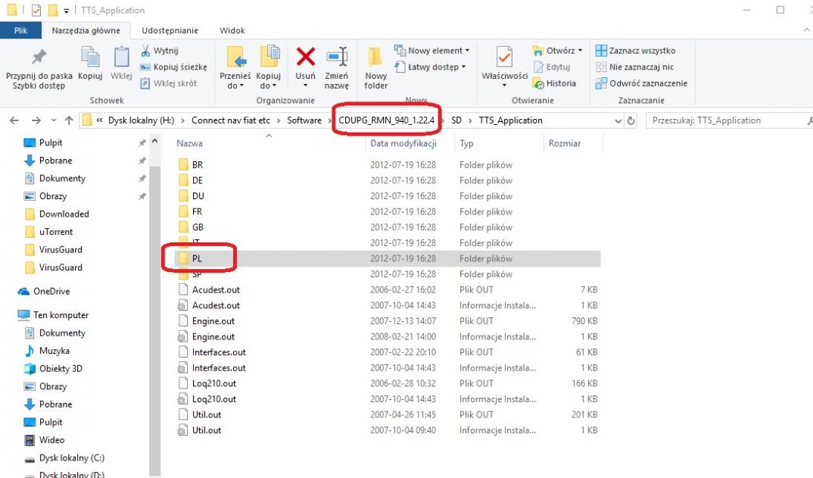Viewport: 813px width, 478px height.
Task: Click Dysk lokalny (H:) breadcrumb
Action: (141, 120)
